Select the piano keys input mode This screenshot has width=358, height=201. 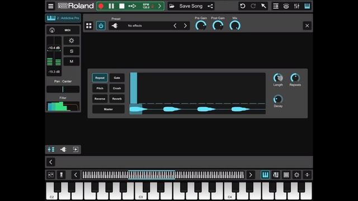(265, 175)
